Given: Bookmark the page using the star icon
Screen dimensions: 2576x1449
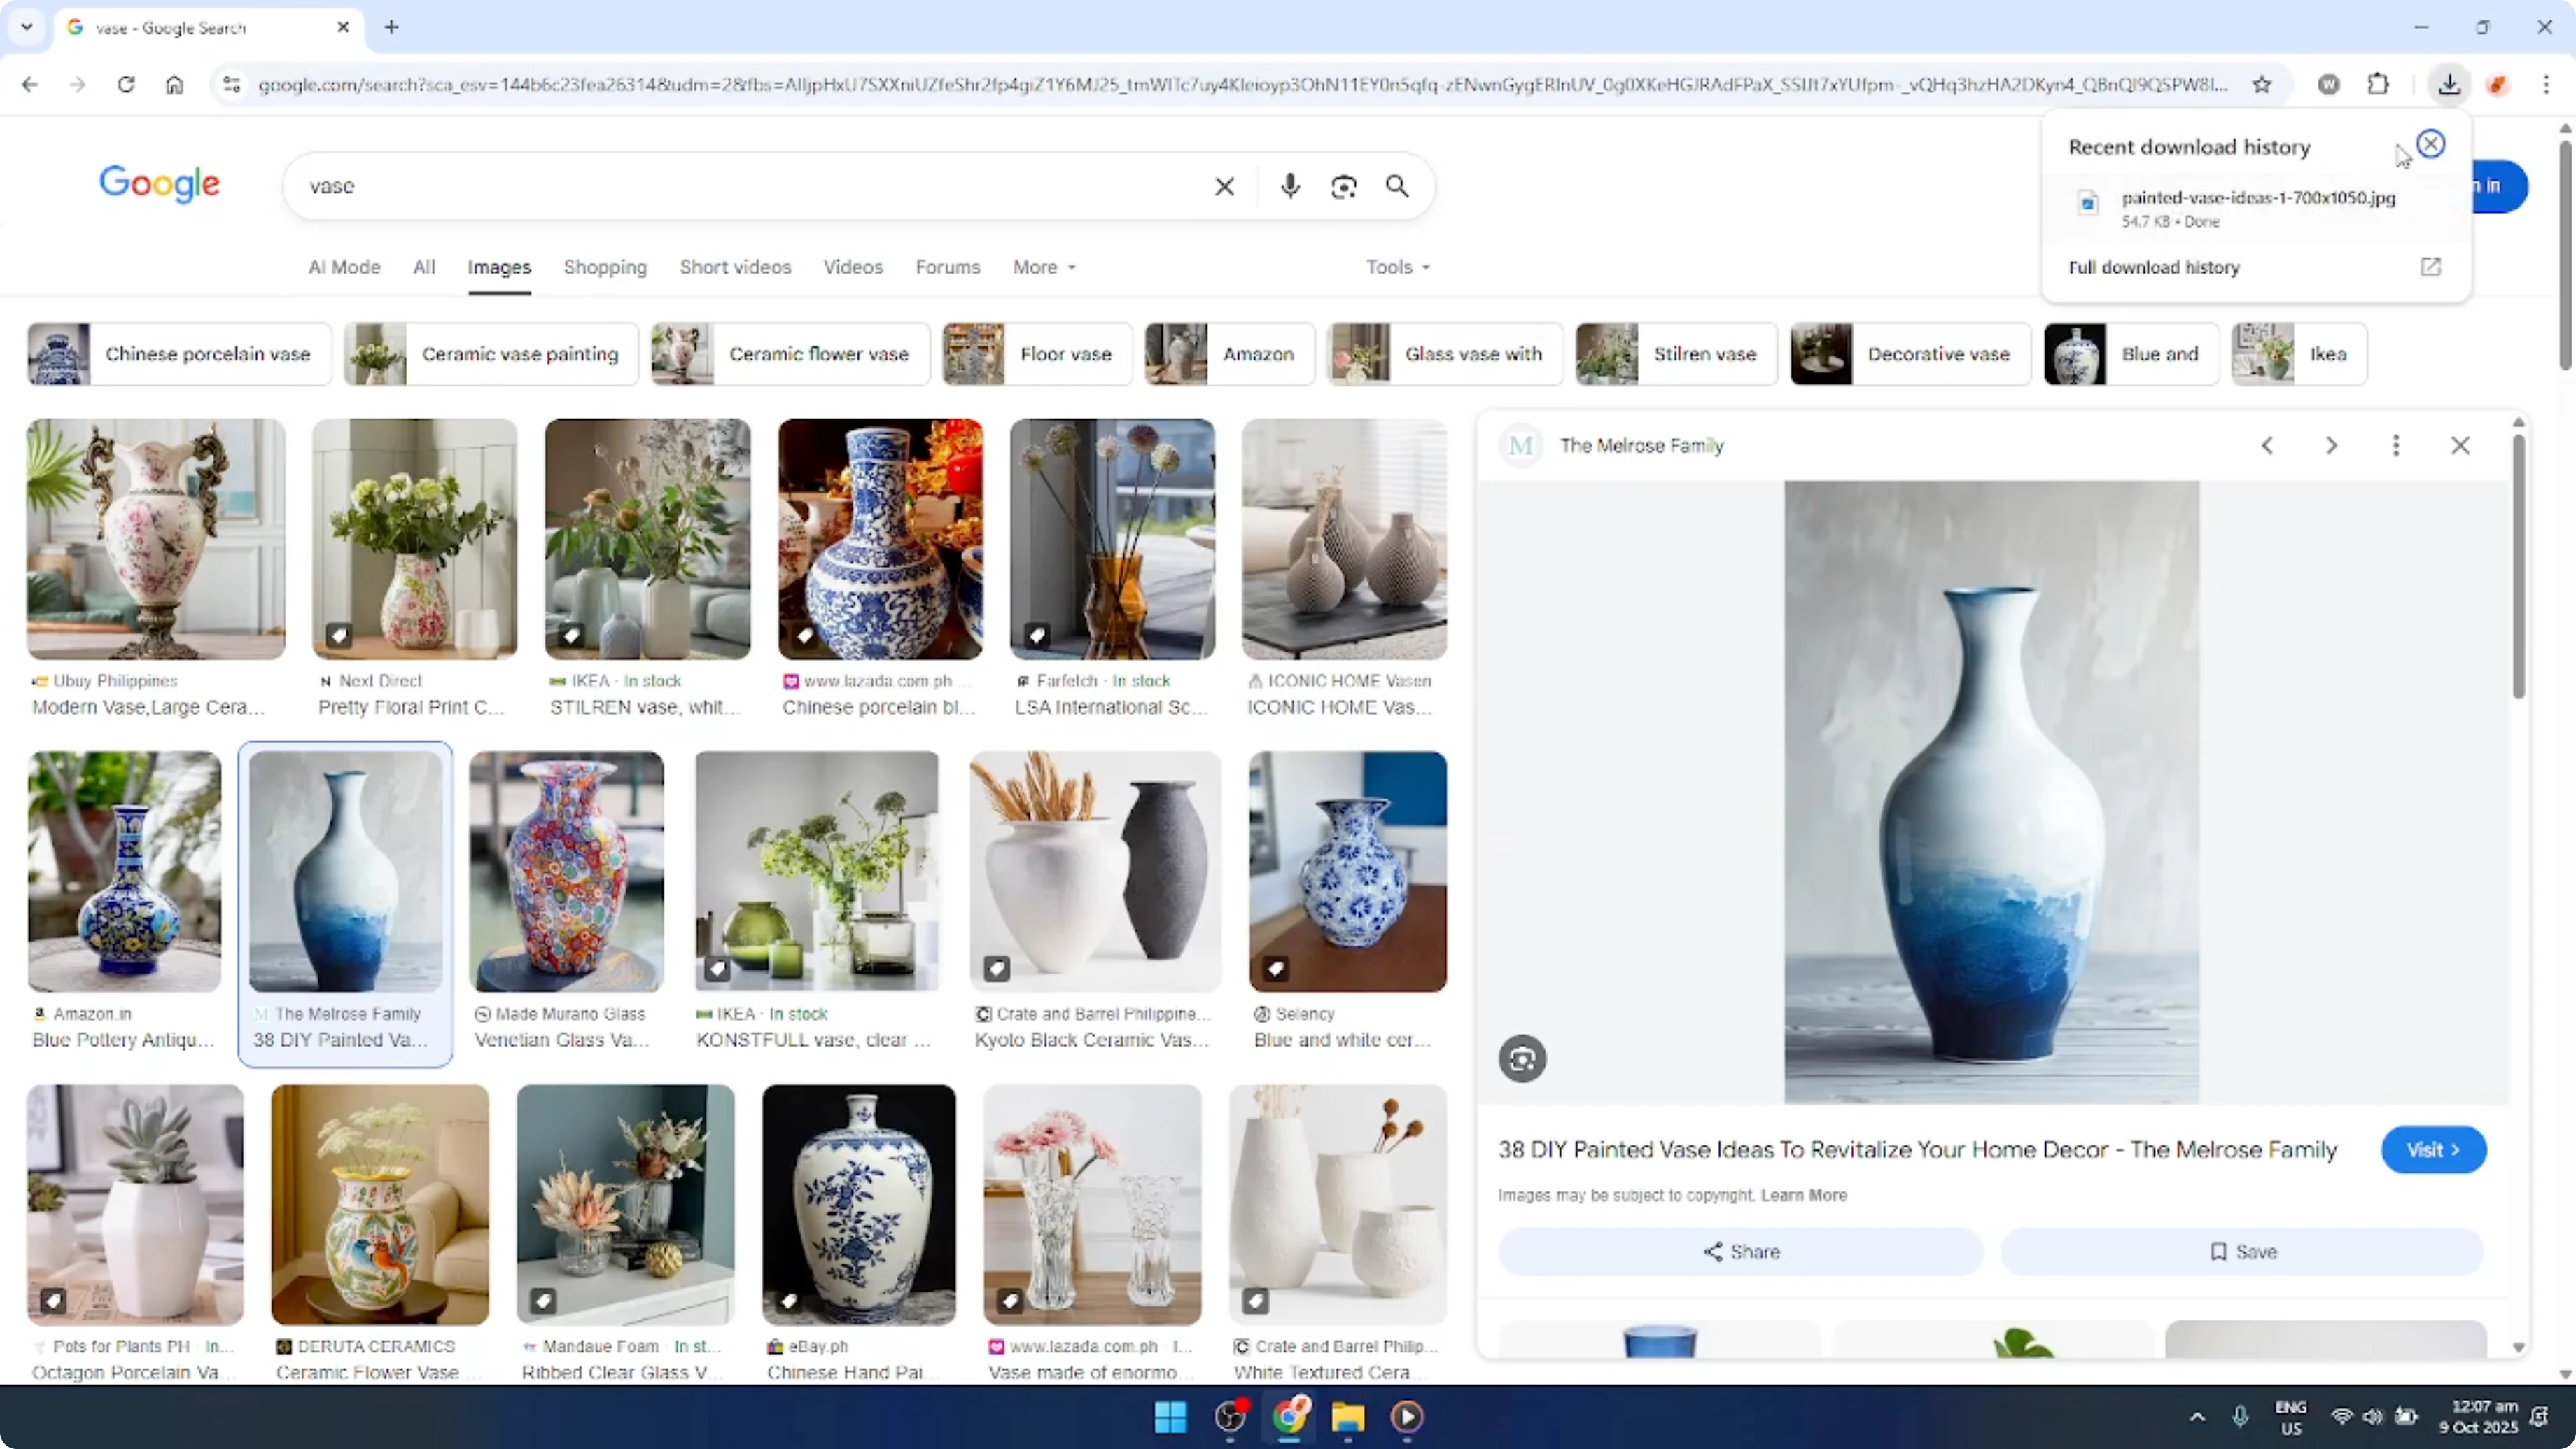Looking at the screenshot, I should tap(2262, 84).
